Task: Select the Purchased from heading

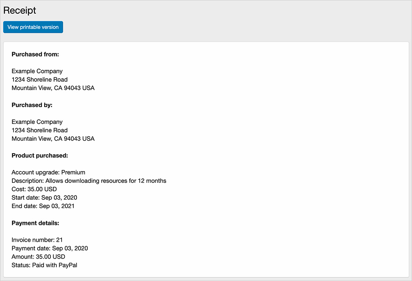Action: [35, 54]
